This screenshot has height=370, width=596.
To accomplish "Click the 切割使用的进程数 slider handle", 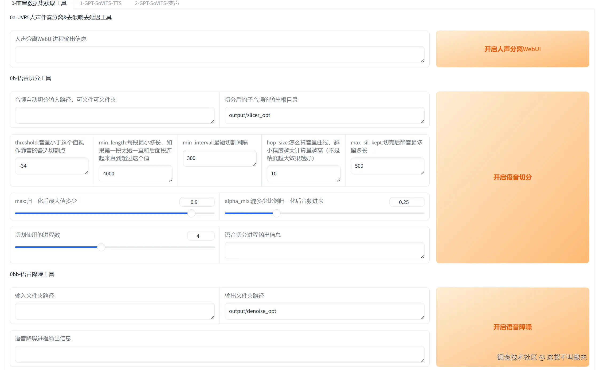I will 101,247.
